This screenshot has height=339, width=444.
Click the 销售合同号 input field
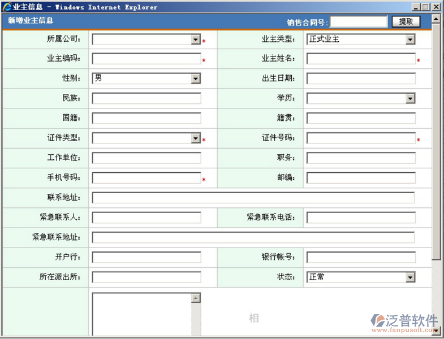pyautogui.click(x=358, y=21)
